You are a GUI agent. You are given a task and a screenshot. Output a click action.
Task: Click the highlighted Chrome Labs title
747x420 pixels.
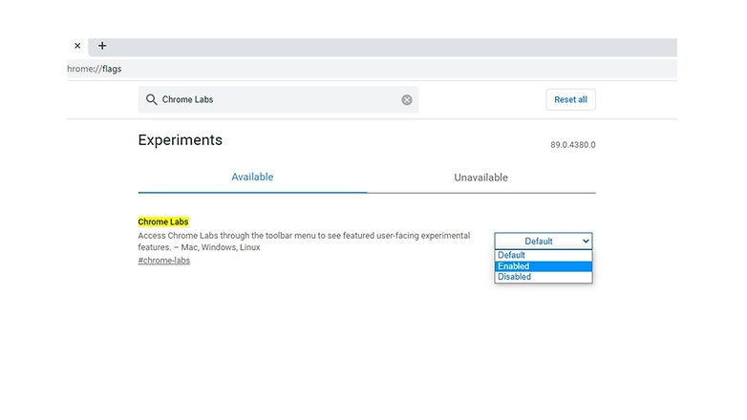163,221
